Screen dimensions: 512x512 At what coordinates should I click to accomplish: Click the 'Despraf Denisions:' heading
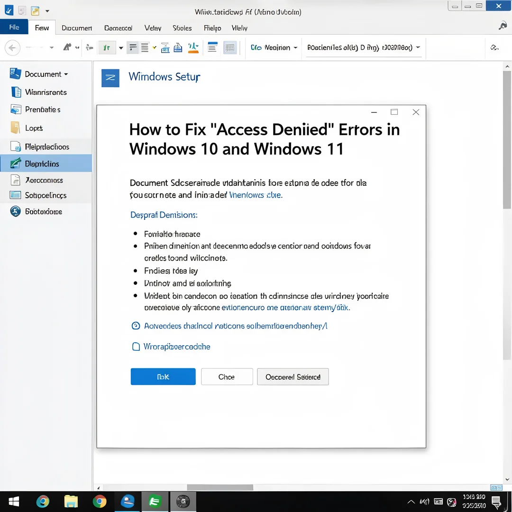point(164,215)
